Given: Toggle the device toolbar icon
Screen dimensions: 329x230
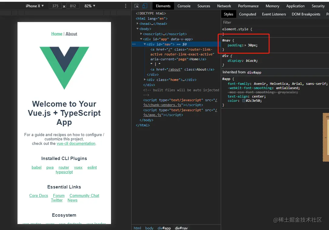Looking at the screenshot, I should point(145,6).
